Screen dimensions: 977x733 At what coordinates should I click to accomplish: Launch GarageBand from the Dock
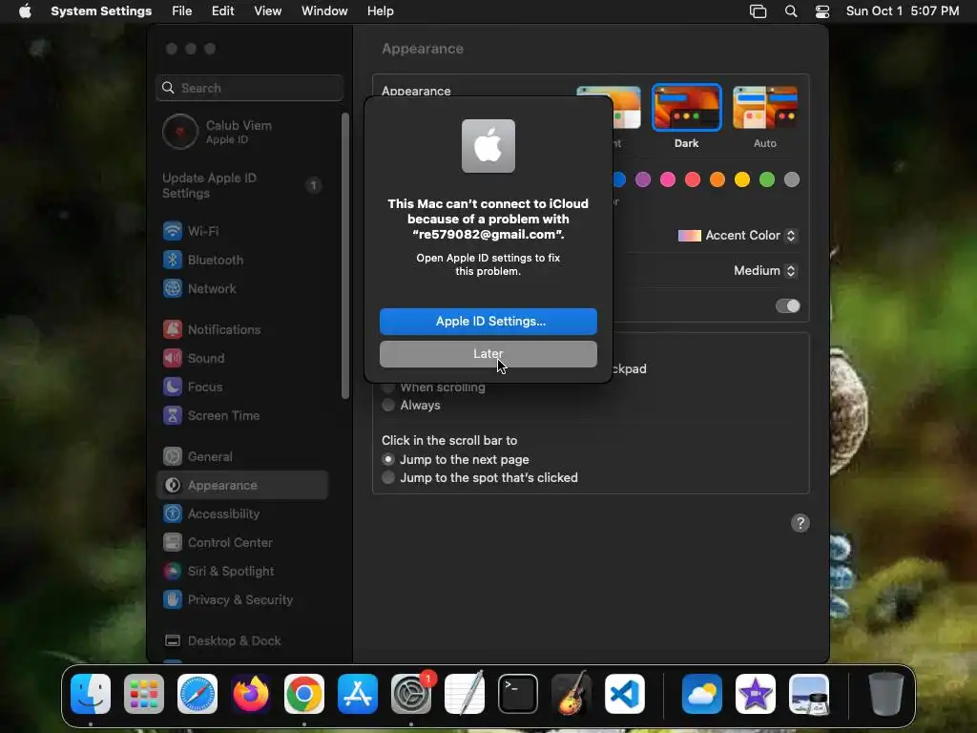(572, 694)
